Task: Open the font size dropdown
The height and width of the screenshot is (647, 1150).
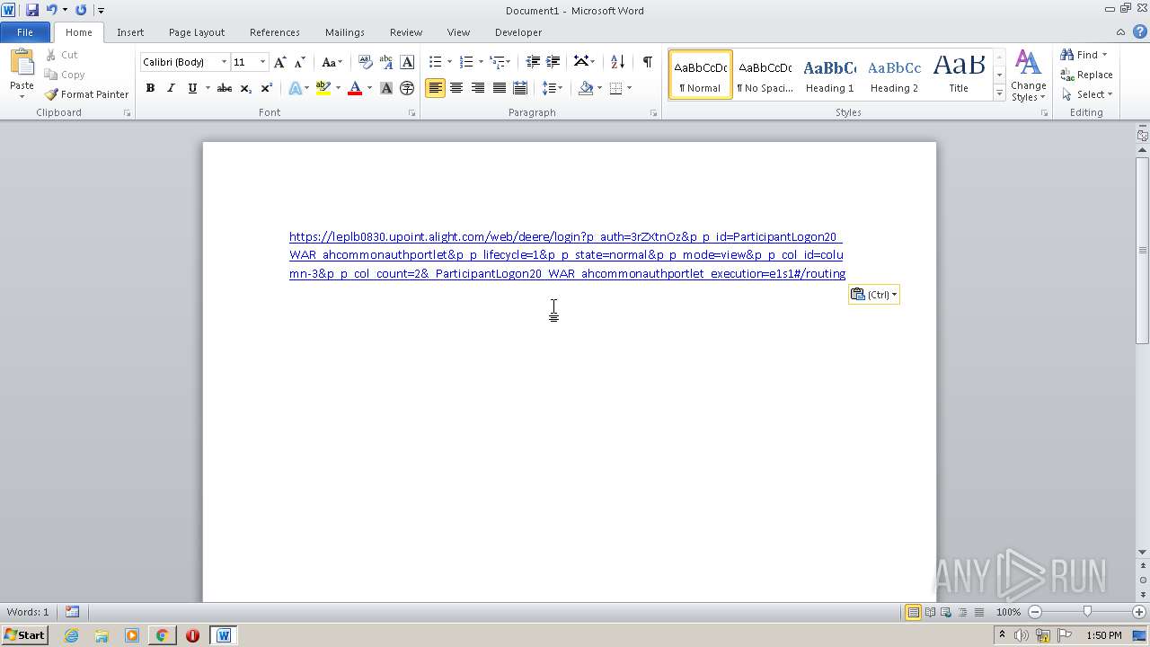Action: (262, 62)
